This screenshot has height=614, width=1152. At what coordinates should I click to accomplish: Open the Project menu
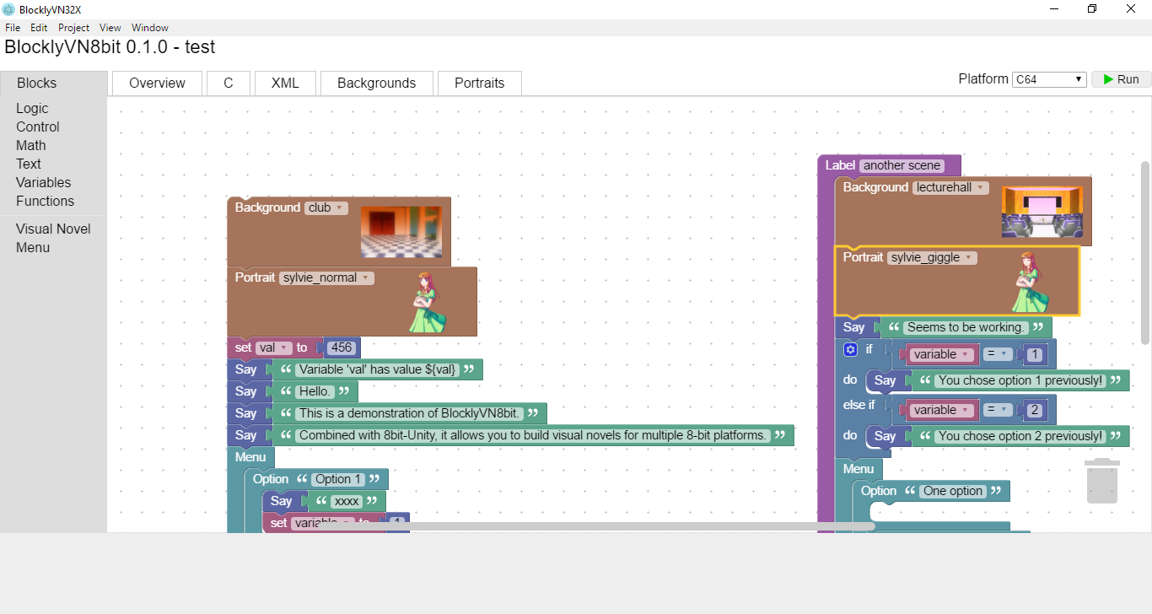coord(73,27)
